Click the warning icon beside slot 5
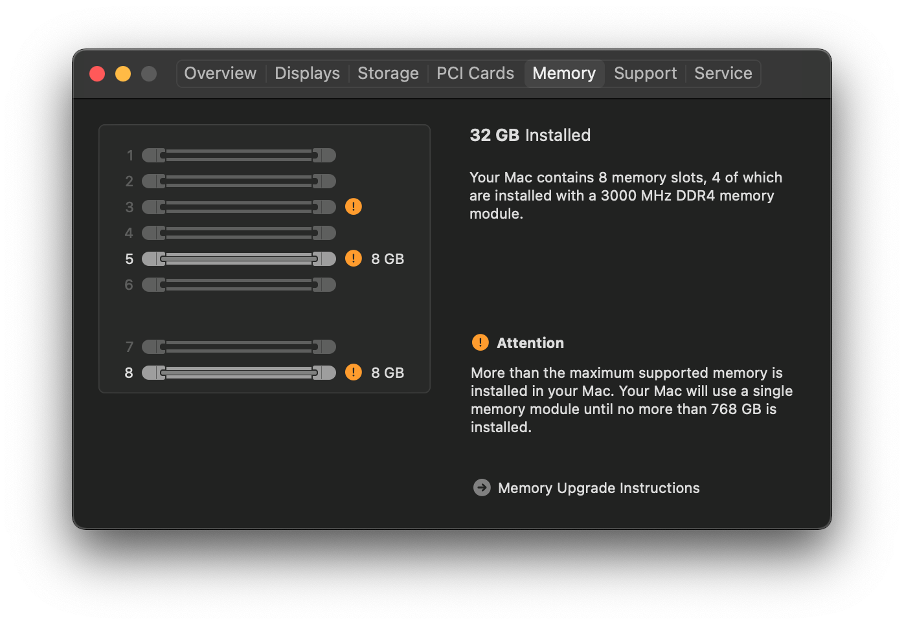This screenshot has width=904, height=625. [x=354, y=258]
